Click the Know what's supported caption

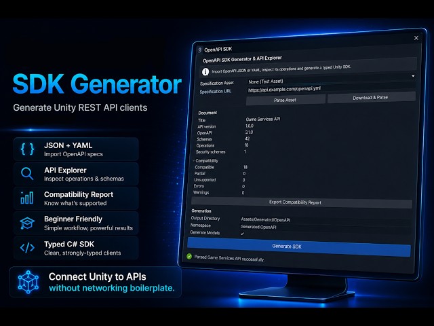point(75,203)
